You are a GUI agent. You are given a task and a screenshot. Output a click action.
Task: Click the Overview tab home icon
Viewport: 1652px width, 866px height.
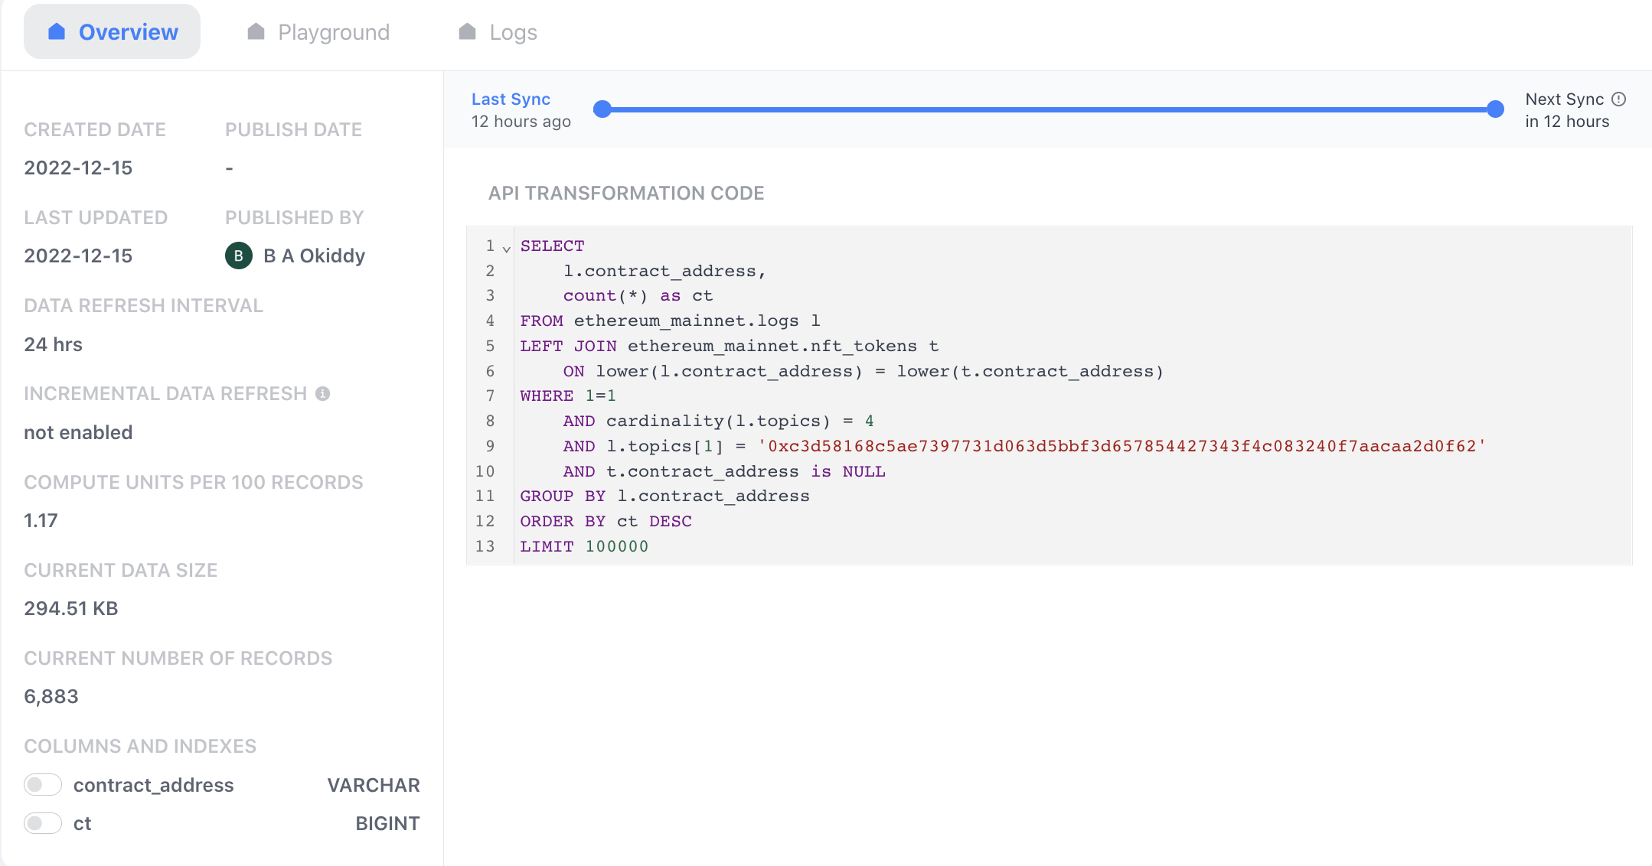tap(57, 31)
